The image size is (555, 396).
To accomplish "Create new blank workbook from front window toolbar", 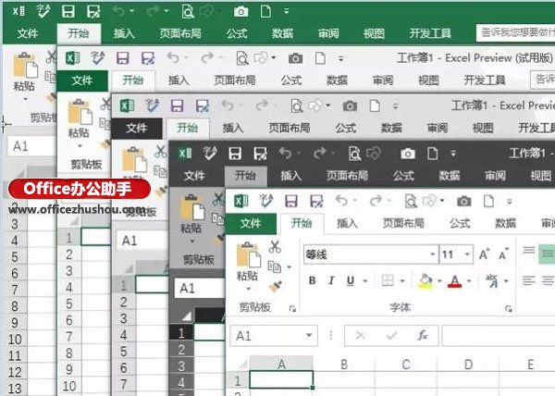I will click(x=488, y=201).
